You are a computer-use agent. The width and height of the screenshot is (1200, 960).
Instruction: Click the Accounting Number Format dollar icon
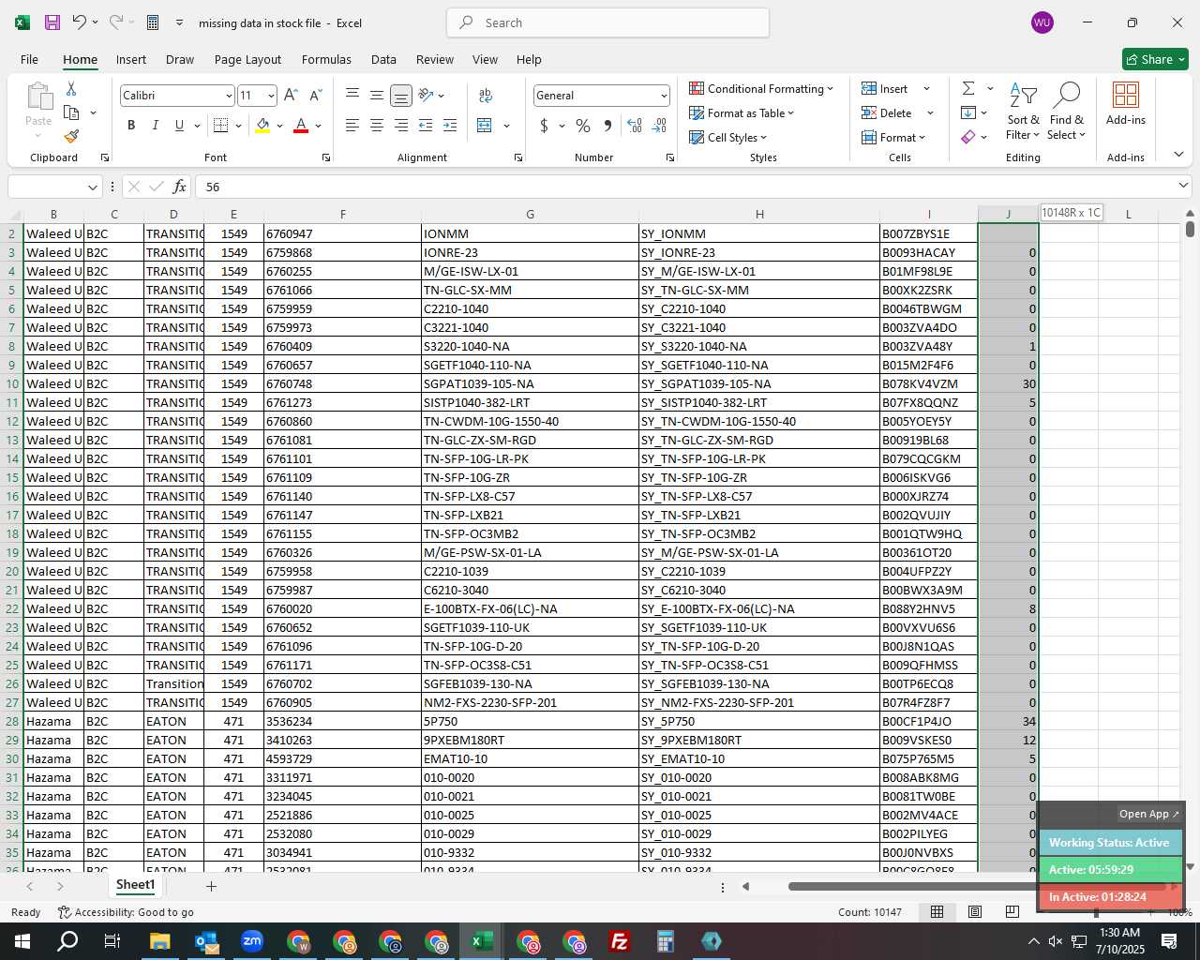click(544, 125)
